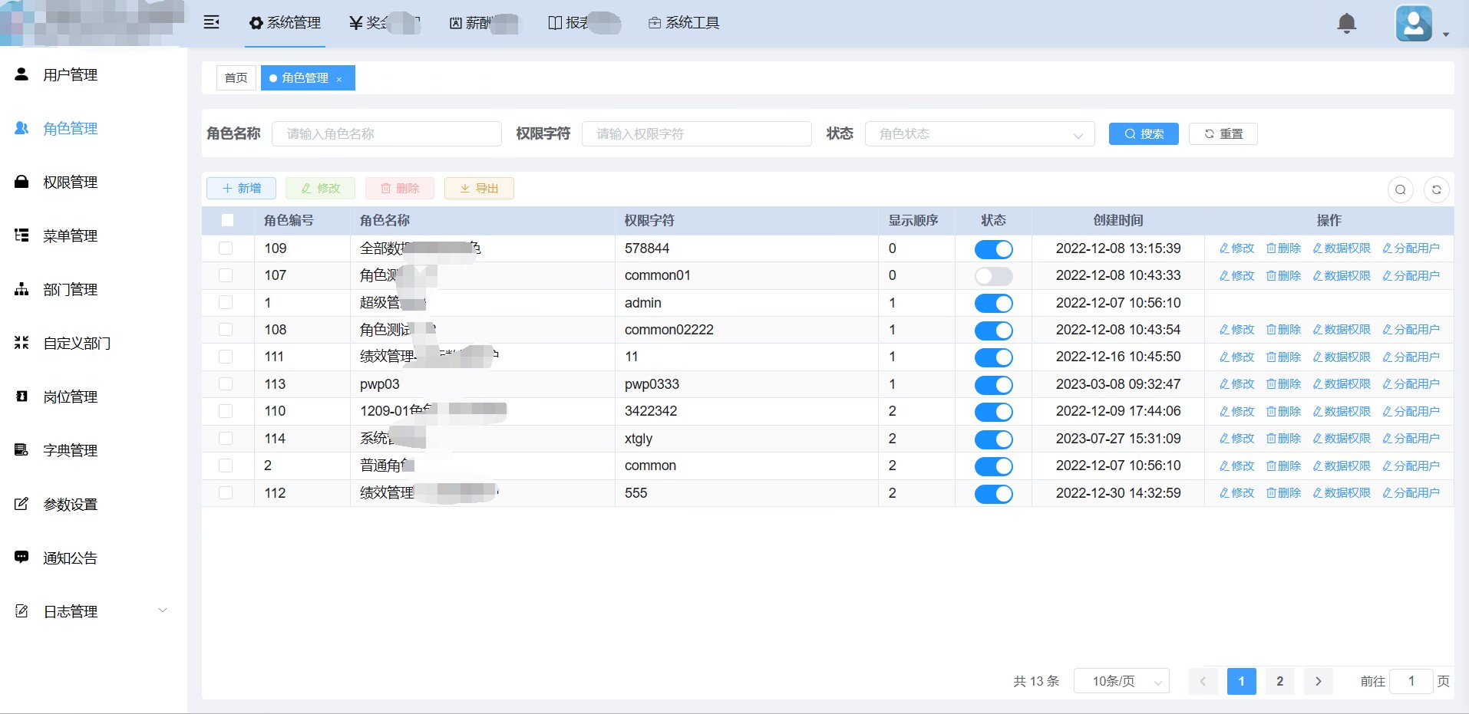Click the 通知公告 message icon

coord(21,558)
